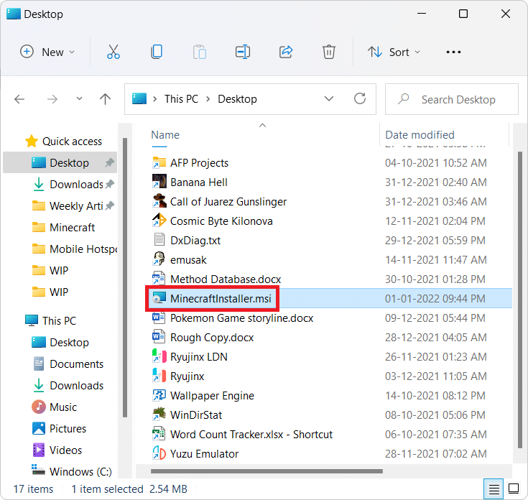Click the Delete trash icon
Screen dimensions: 528x500
tap(328, 52)
